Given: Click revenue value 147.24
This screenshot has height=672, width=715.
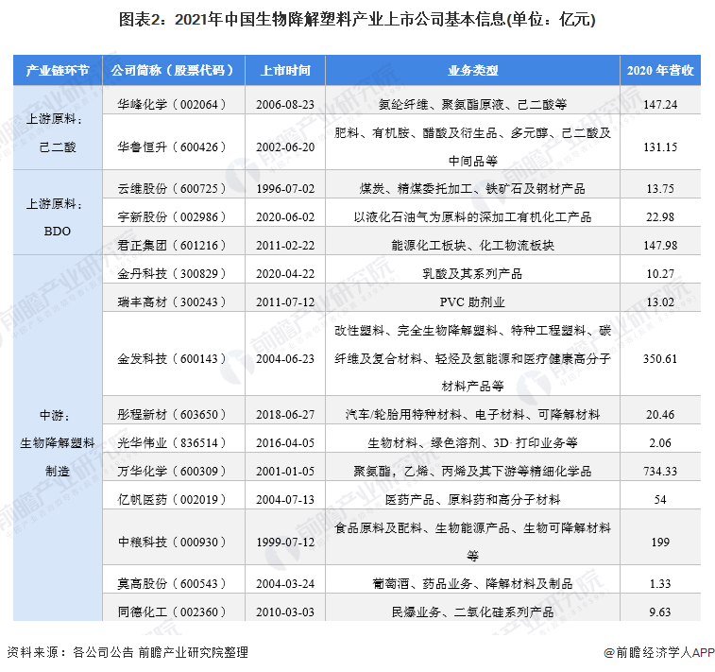Looking at the screenshot, I should click(660, 105).
